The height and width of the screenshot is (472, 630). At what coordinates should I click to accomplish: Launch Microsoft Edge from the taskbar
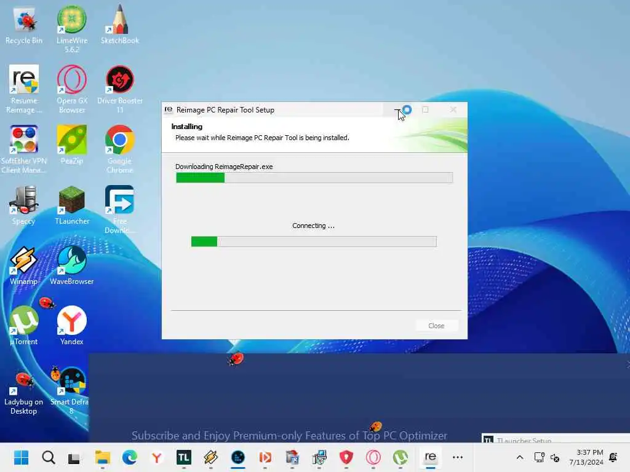(x=130, y=457)
